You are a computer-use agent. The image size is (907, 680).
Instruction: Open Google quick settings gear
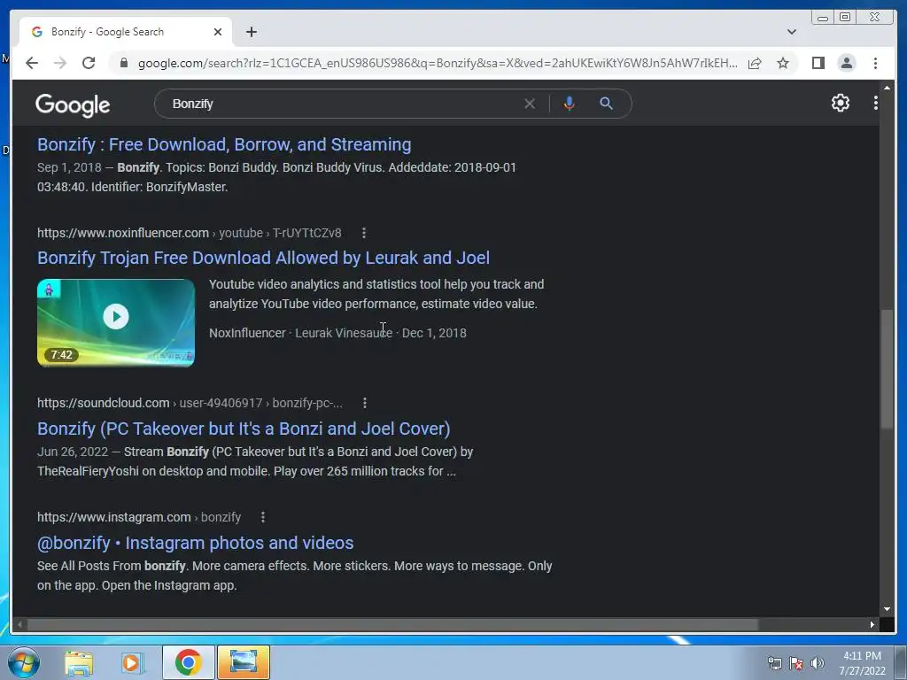click(x=841, y=103)
